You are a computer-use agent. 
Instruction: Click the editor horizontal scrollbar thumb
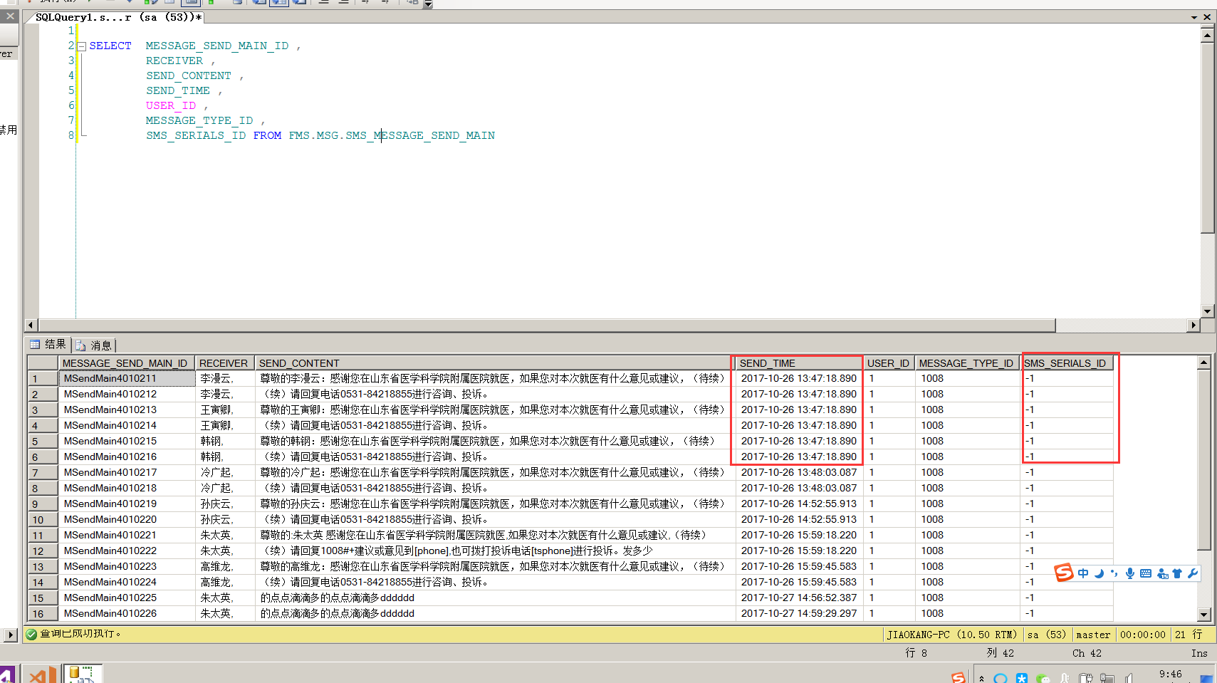546,325
